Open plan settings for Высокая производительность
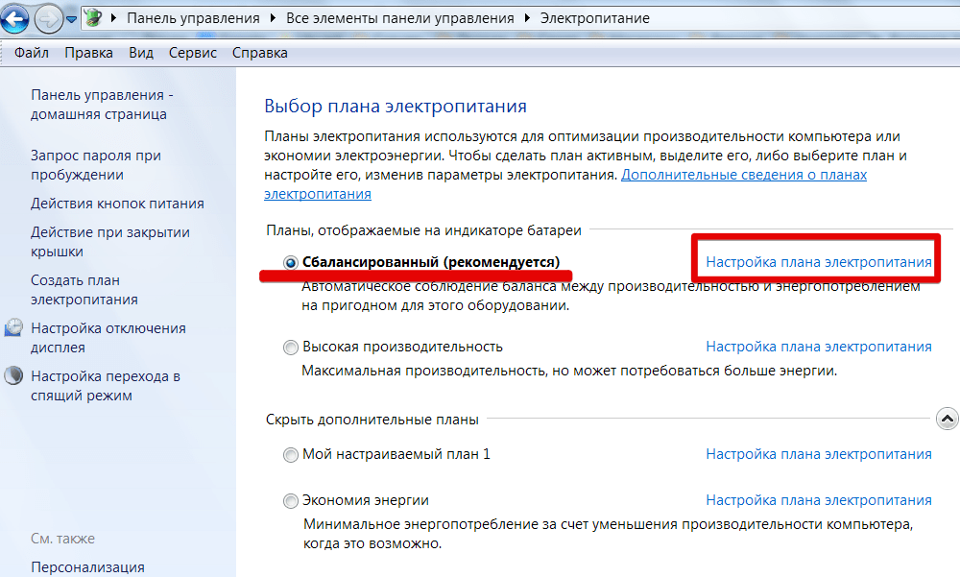 [819, 347]
